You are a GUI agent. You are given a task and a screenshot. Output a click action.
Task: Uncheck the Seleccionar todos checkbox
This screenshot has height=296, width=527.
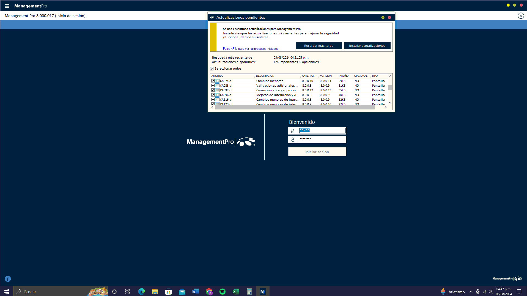click(x=212, y=69)
